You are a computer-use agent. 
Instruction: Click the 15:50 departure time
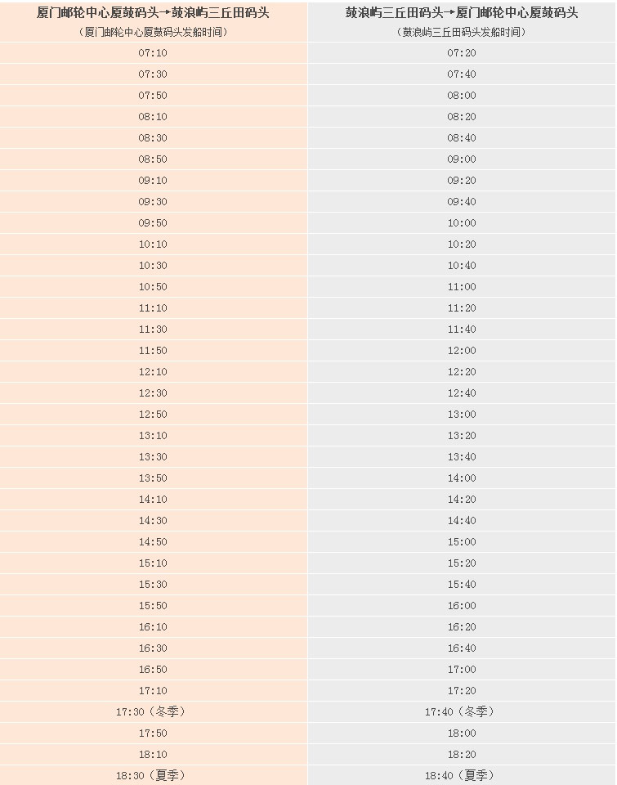(153, 606)
